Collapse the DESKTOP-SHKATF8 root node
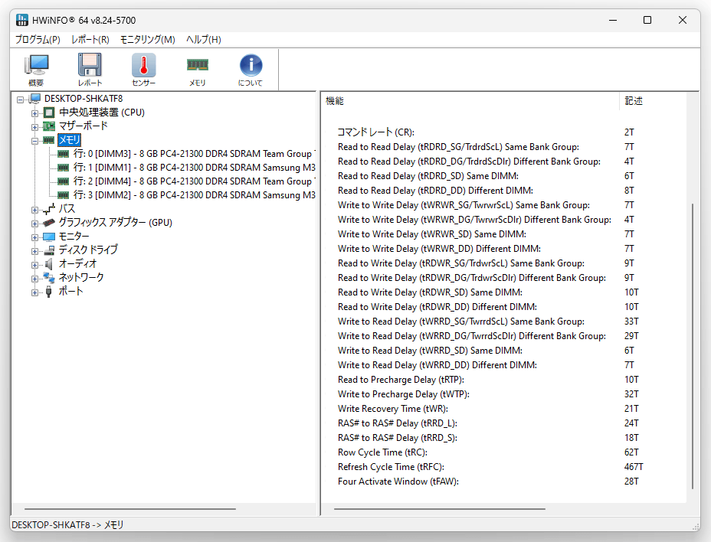The height and width of the screenshot is (542, 711). coord(20,100)
